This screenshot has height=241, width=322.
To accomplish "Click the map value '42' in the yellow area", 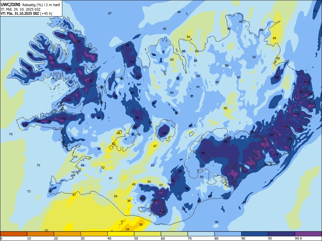I will [113, 144].
